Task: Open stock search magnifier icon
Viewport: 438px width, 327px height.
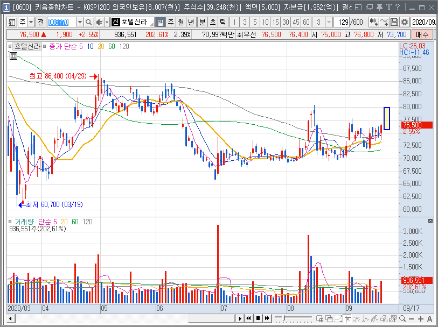Action: click(88, 22)
